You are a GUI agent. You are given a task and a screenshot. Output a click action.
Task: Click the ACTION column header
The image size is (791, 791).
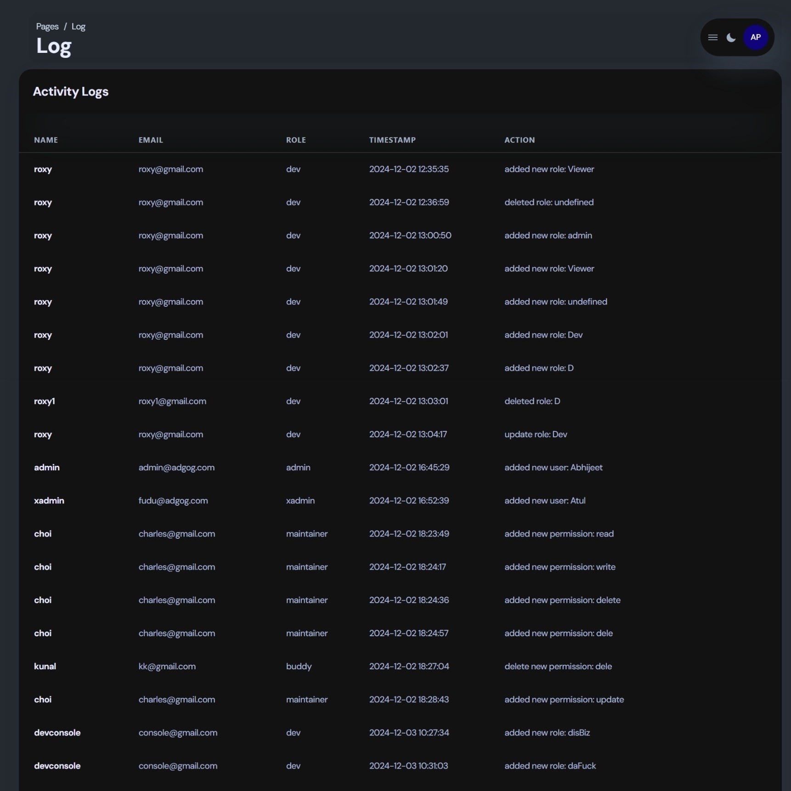[x=520, y=140]
